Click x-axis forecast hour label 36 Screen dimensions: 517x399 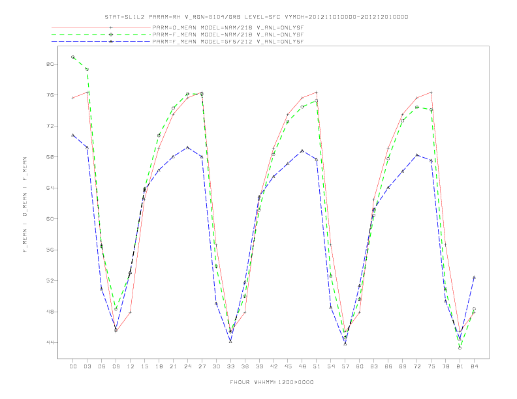click(x=245, y=366)
